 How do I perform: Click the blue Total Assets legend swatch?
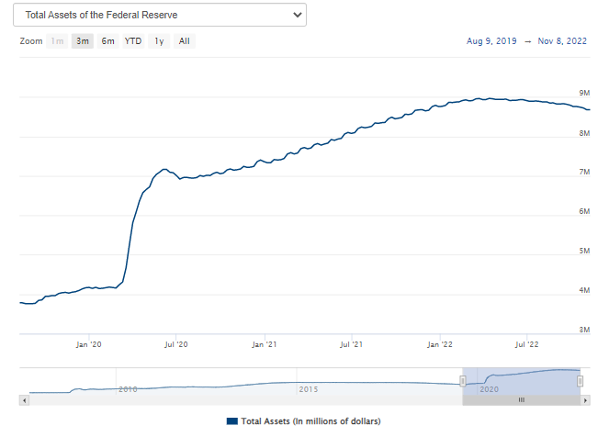tap(231, 420)
